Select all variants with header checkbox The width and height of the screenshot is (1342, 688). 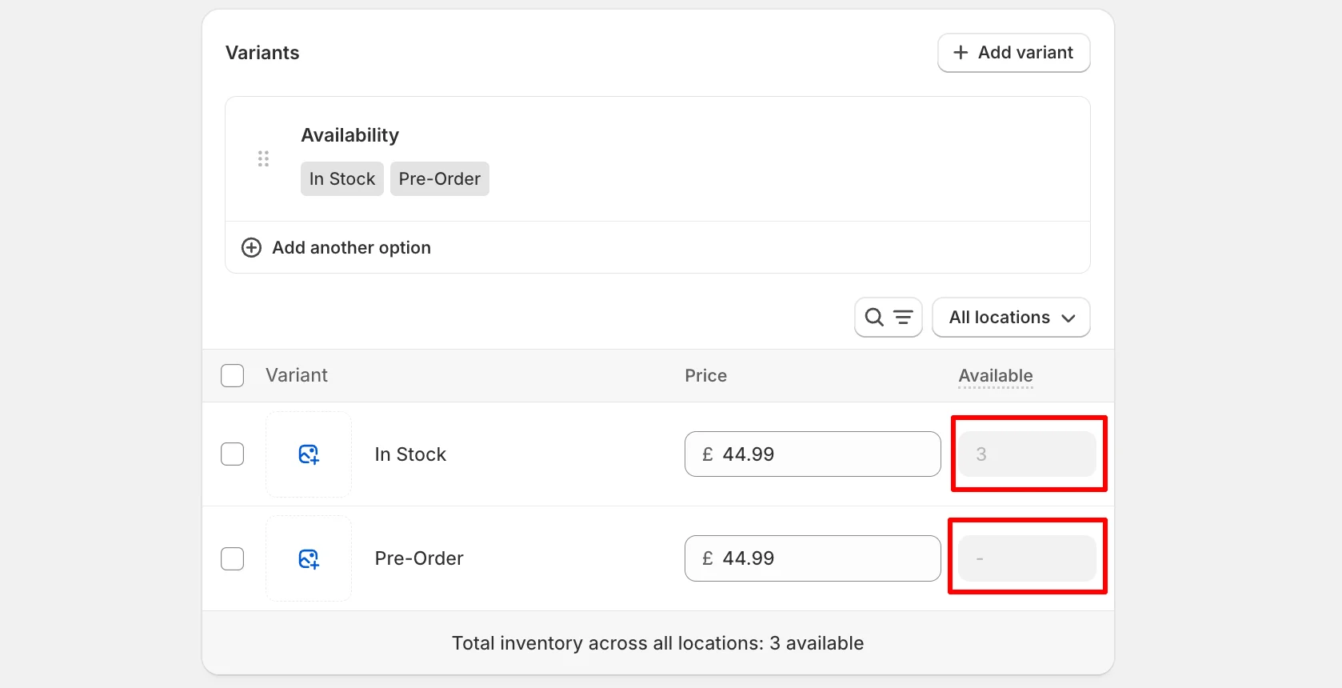(233, 376)
